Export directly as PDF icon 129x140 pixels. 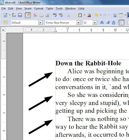(x=35, y=15)
